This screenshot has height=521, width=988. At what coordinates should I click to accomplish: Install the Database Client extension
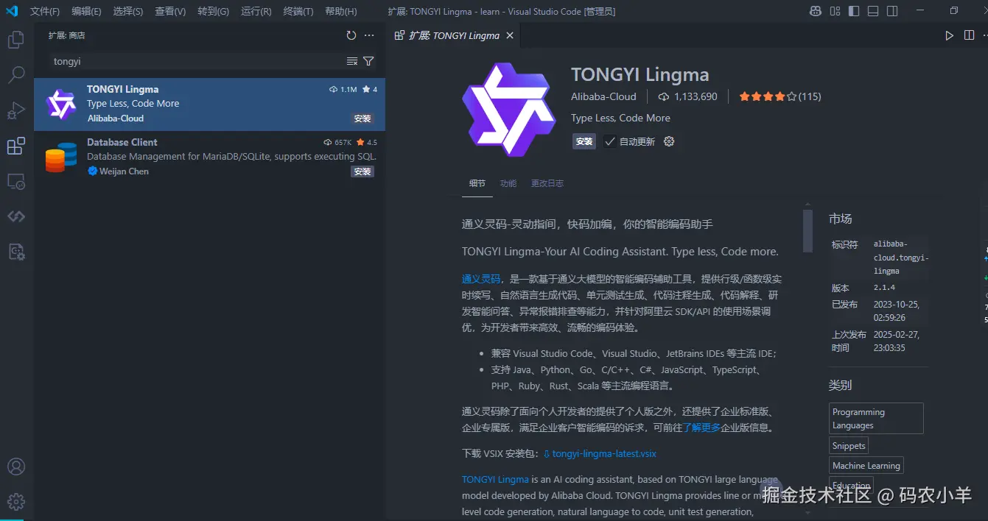pos(362,171)
